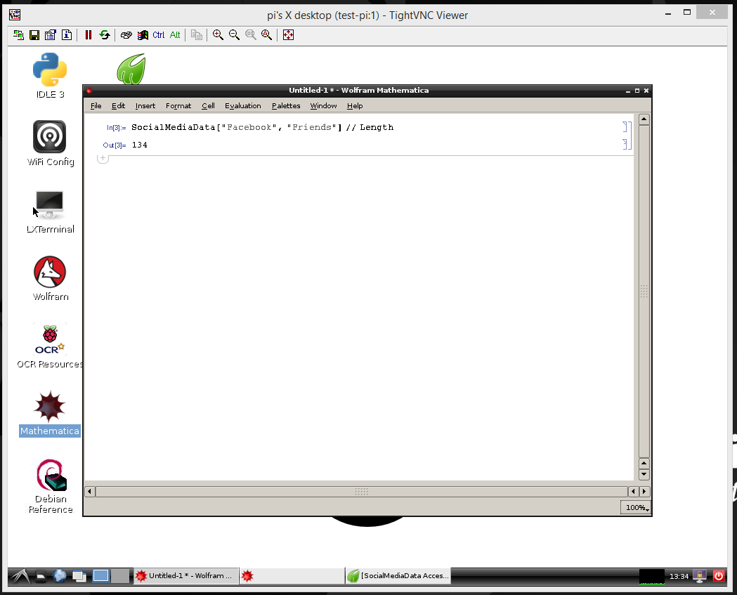This screenshot has width=737, height=595.
Task: Send Ctrl+Esc using the Windows flag icon
Action: [143, 35]
